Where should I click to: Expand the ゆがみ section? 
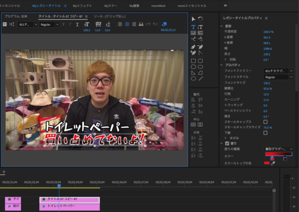226,138
